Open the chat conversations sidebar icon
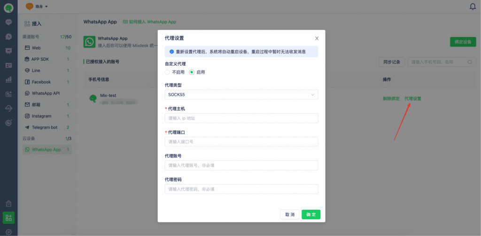The width and height of the screenshot is (481, 236). click(x=8, y=22)
